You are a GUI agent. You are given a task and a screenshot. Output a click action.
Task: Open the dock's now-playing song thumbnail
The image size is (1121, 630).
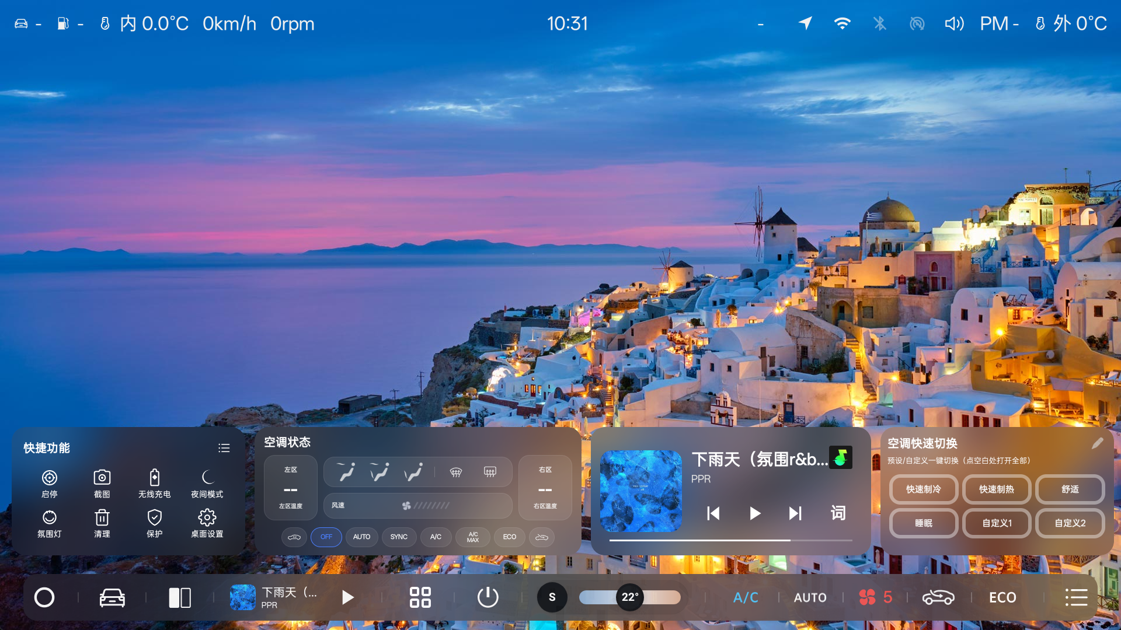(243, 597)
